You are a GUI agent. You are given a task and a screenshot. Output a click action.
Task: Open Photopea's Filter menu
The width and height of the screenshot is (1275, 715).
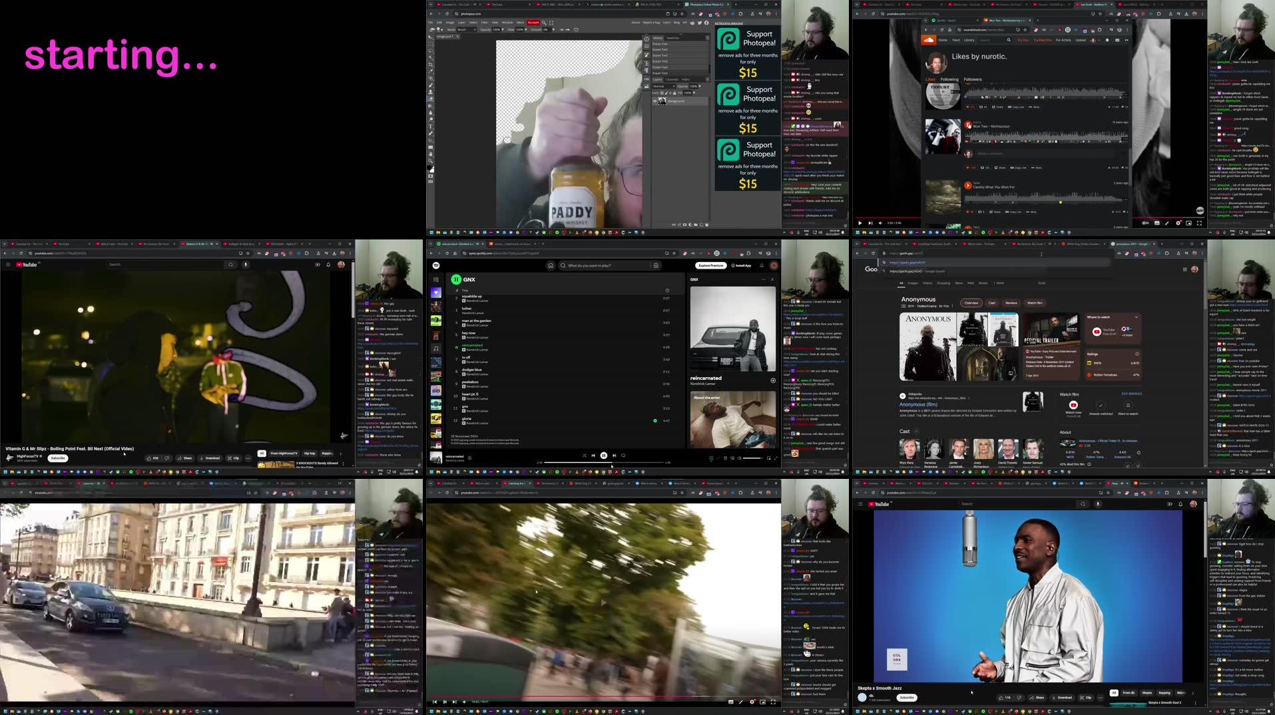(x=484, y=22)
